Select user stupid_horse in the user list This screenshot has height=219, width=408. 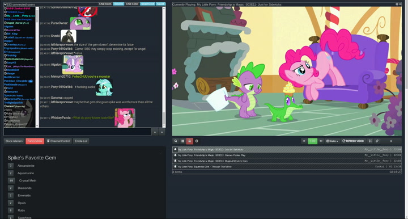(18, 23)
